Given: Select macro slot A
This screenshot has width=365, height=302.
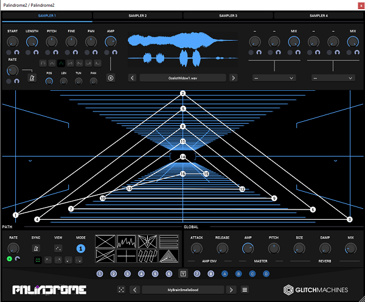Looking at the screenshot, I should pos(224,274).
